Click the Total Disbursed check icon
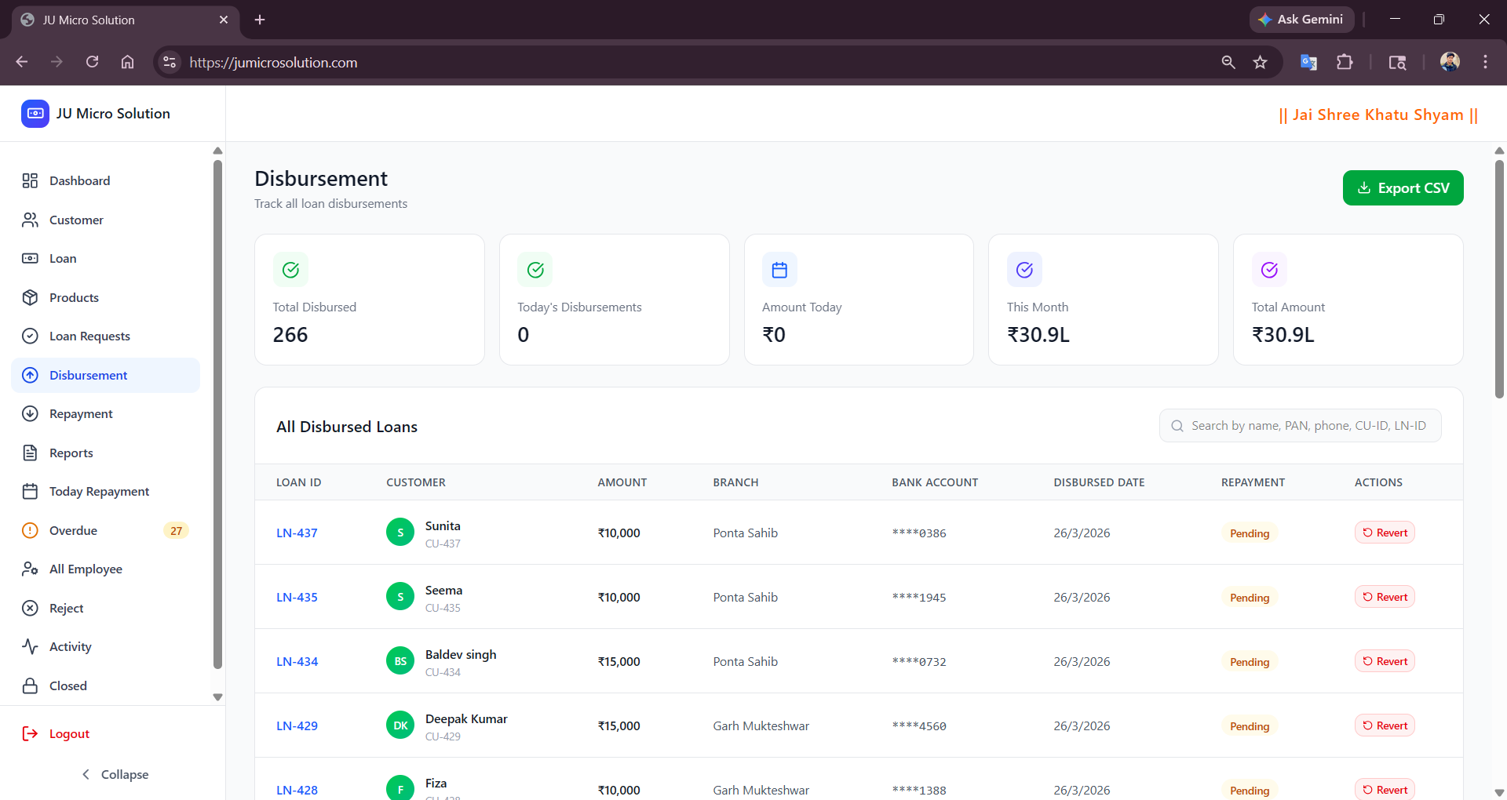 point(290,270)
